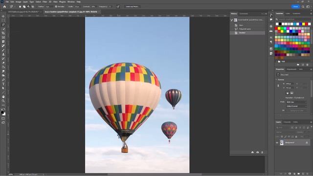Collapse the Canvas section
This screenshot has width=313, height=176.
coord(277,80)
